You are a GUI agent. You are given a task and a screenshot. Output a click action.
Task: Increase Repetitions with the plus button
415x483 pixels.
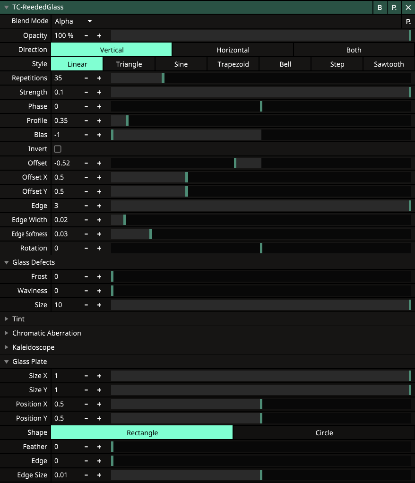pos(99,78)
